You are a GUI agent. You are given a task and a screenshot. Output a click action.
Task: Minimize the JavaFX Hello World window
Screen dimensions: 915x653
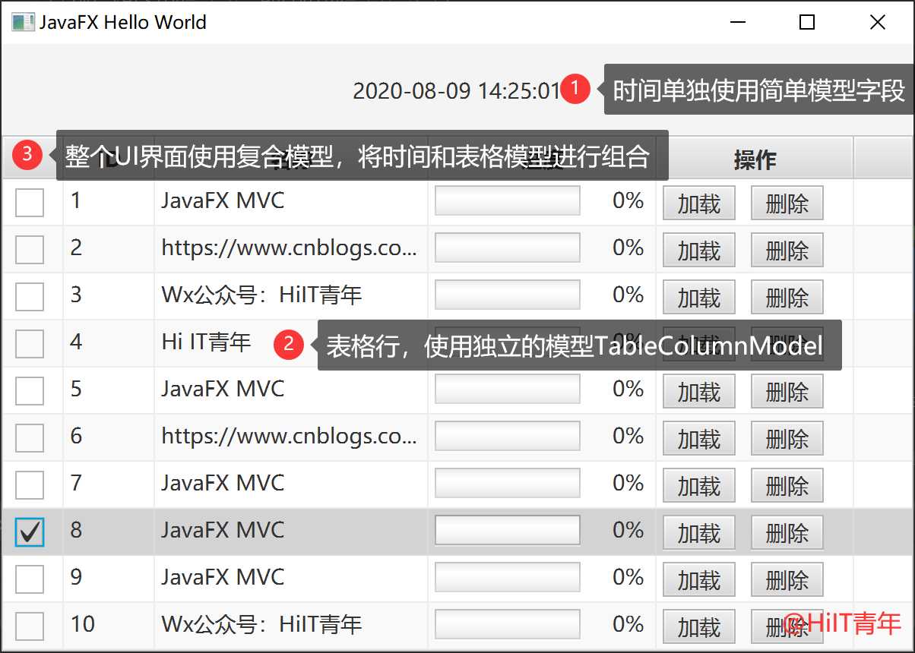click(737, 22)
